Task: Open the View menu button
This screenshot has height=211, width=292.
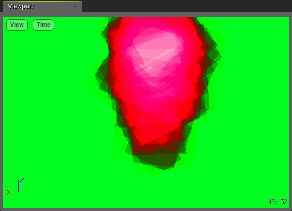Action: pos(17,25)
